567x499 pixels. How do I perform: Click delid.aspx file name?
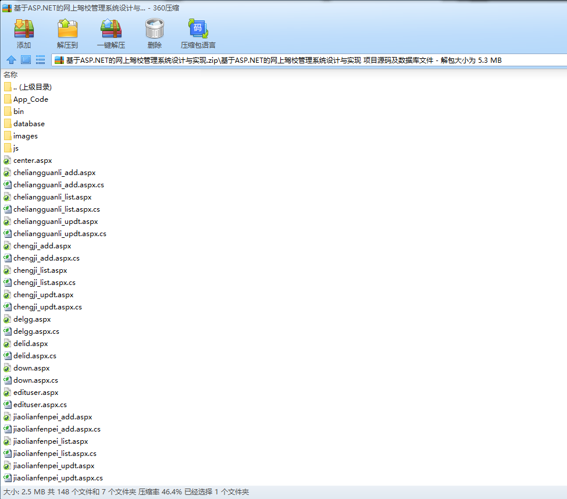(31, 344)
